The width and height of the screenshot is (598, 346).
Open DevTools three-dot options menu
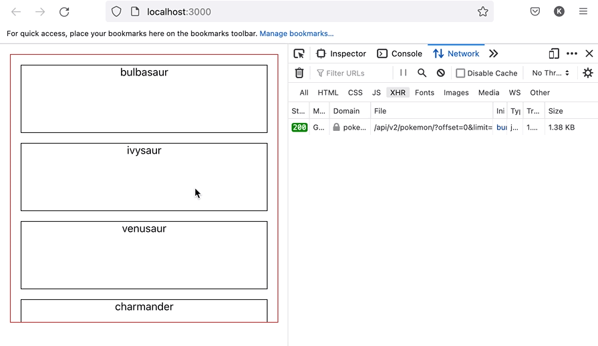pos(572,53)
